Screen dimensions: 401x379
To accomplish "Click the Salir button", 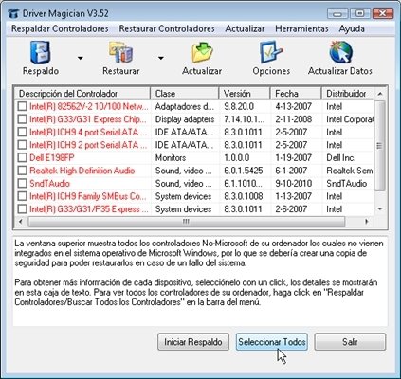I will tap(350, 342).
